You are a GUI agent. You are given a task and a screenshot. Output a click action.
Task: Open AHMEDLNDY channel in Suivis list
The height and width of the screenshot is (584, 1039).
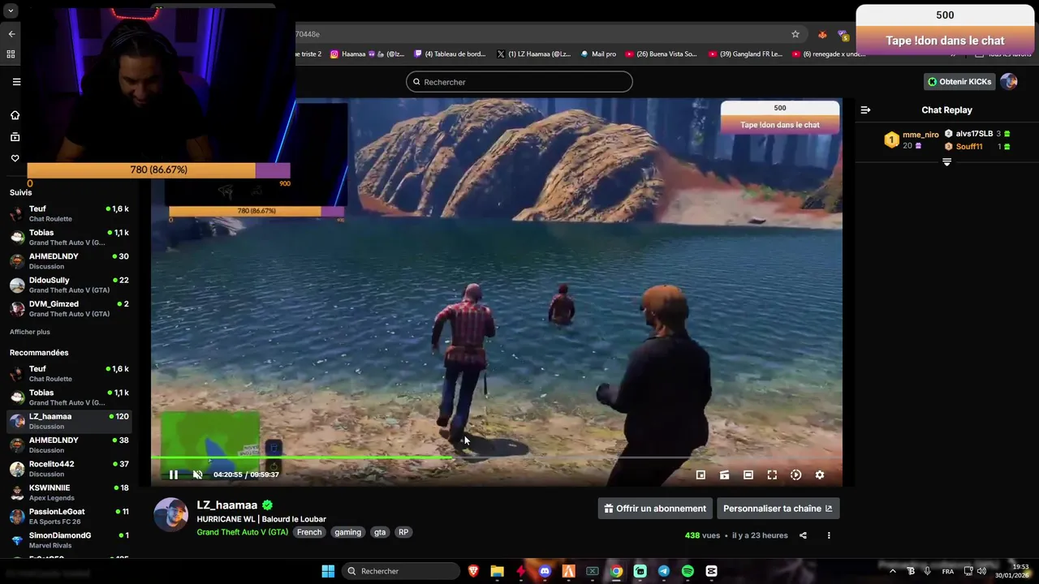tap(68, 260)
